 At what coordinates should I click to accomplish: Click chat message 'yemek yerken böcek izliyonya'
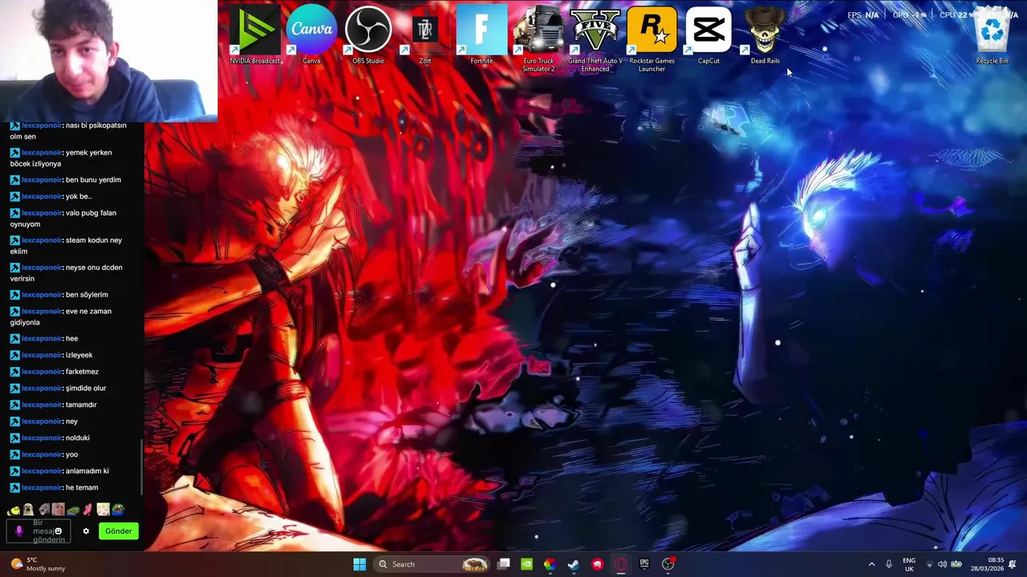pos(60,158)
